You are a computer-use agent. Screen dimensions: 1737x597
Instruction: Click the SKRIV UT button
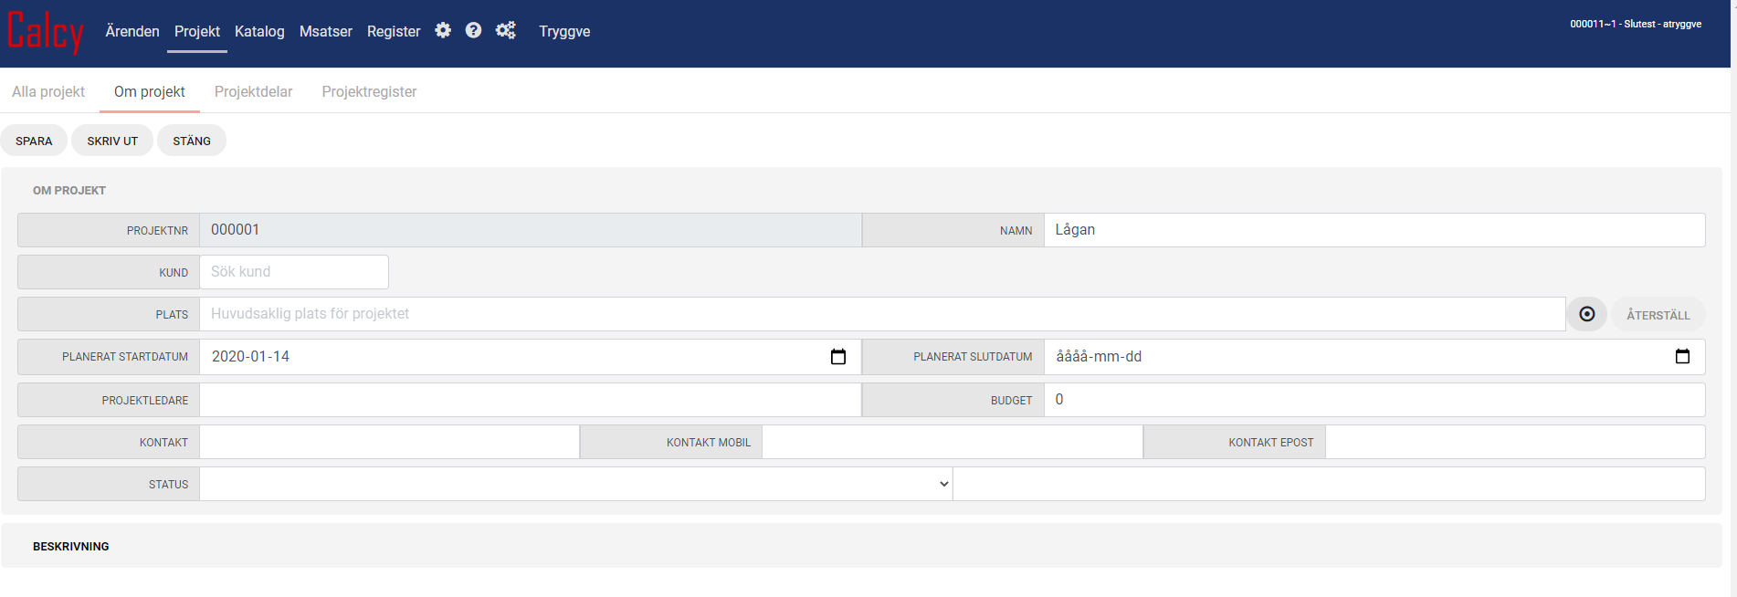[112, 141]
